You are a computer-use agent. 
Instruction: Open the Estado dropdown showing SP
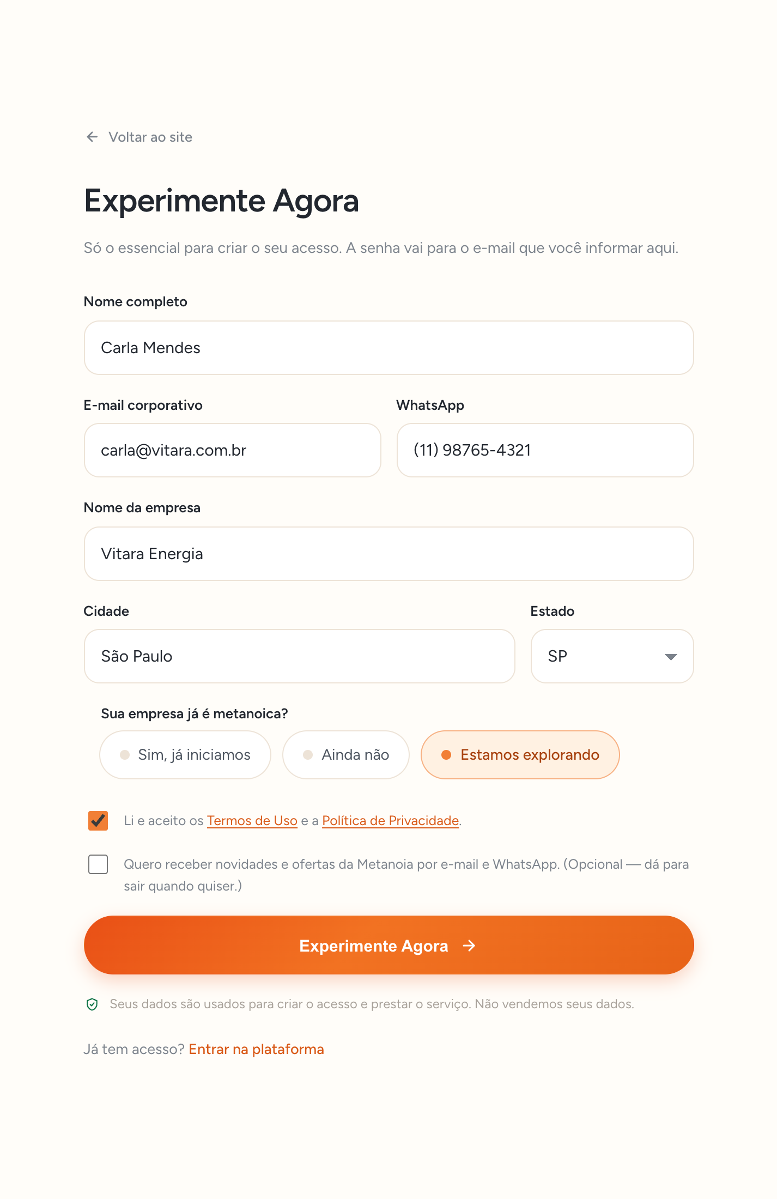(x=612, y=656)
